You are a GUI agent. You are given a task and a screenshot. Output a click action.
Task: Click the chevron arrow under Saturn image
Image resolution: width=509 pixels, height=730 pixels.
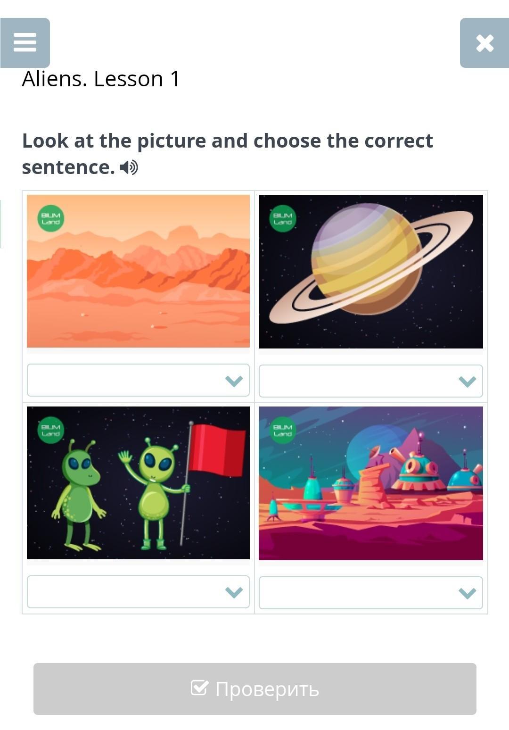pos(467,382)
